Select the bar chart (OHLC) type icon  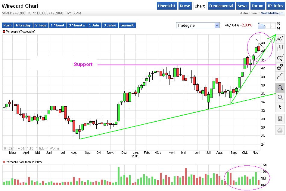point(280,48)
